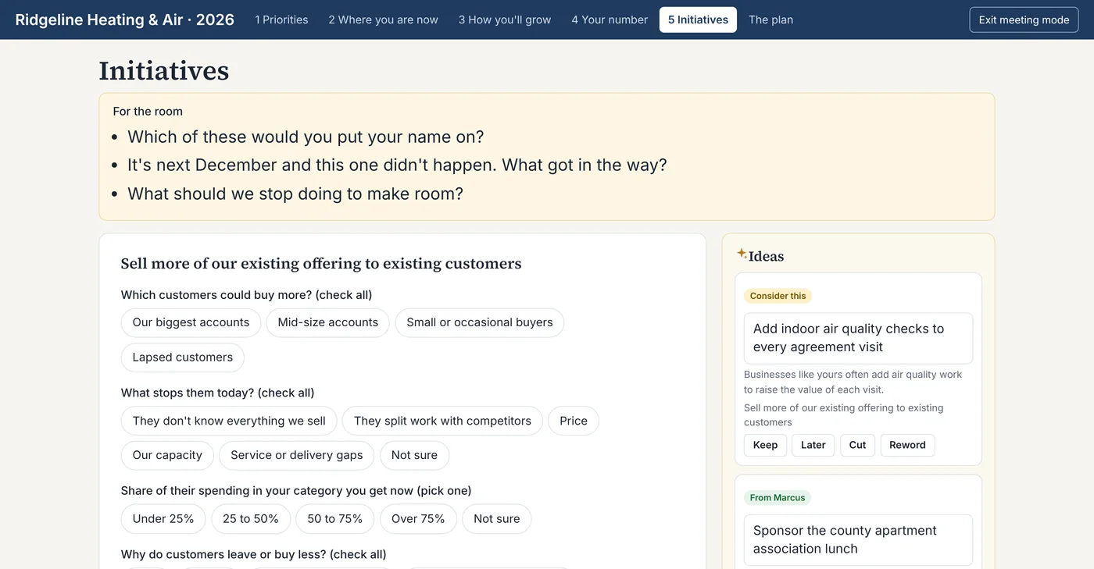Check Our biggest accounts chip

[x=191, y=322]
